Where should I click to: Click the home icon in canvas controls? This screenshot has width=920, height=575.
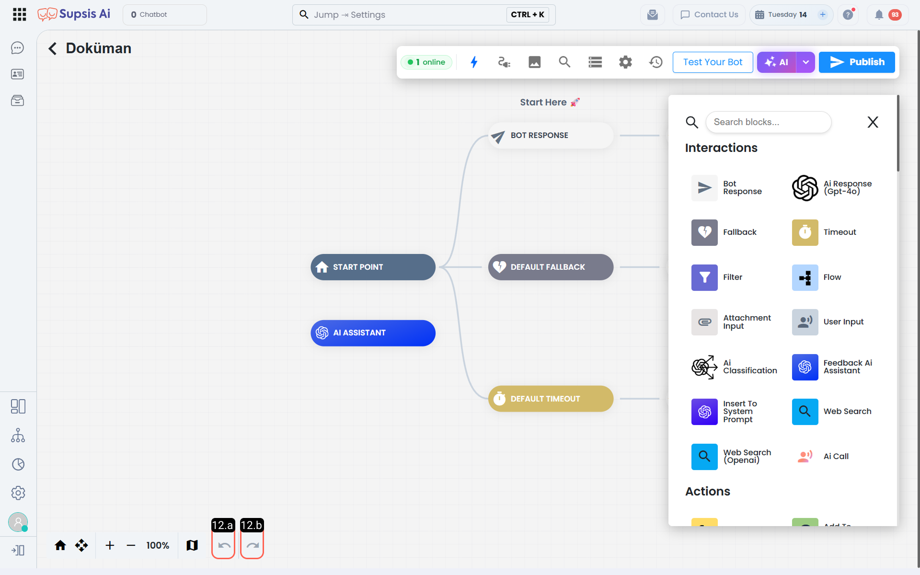(x=60, y=545)
